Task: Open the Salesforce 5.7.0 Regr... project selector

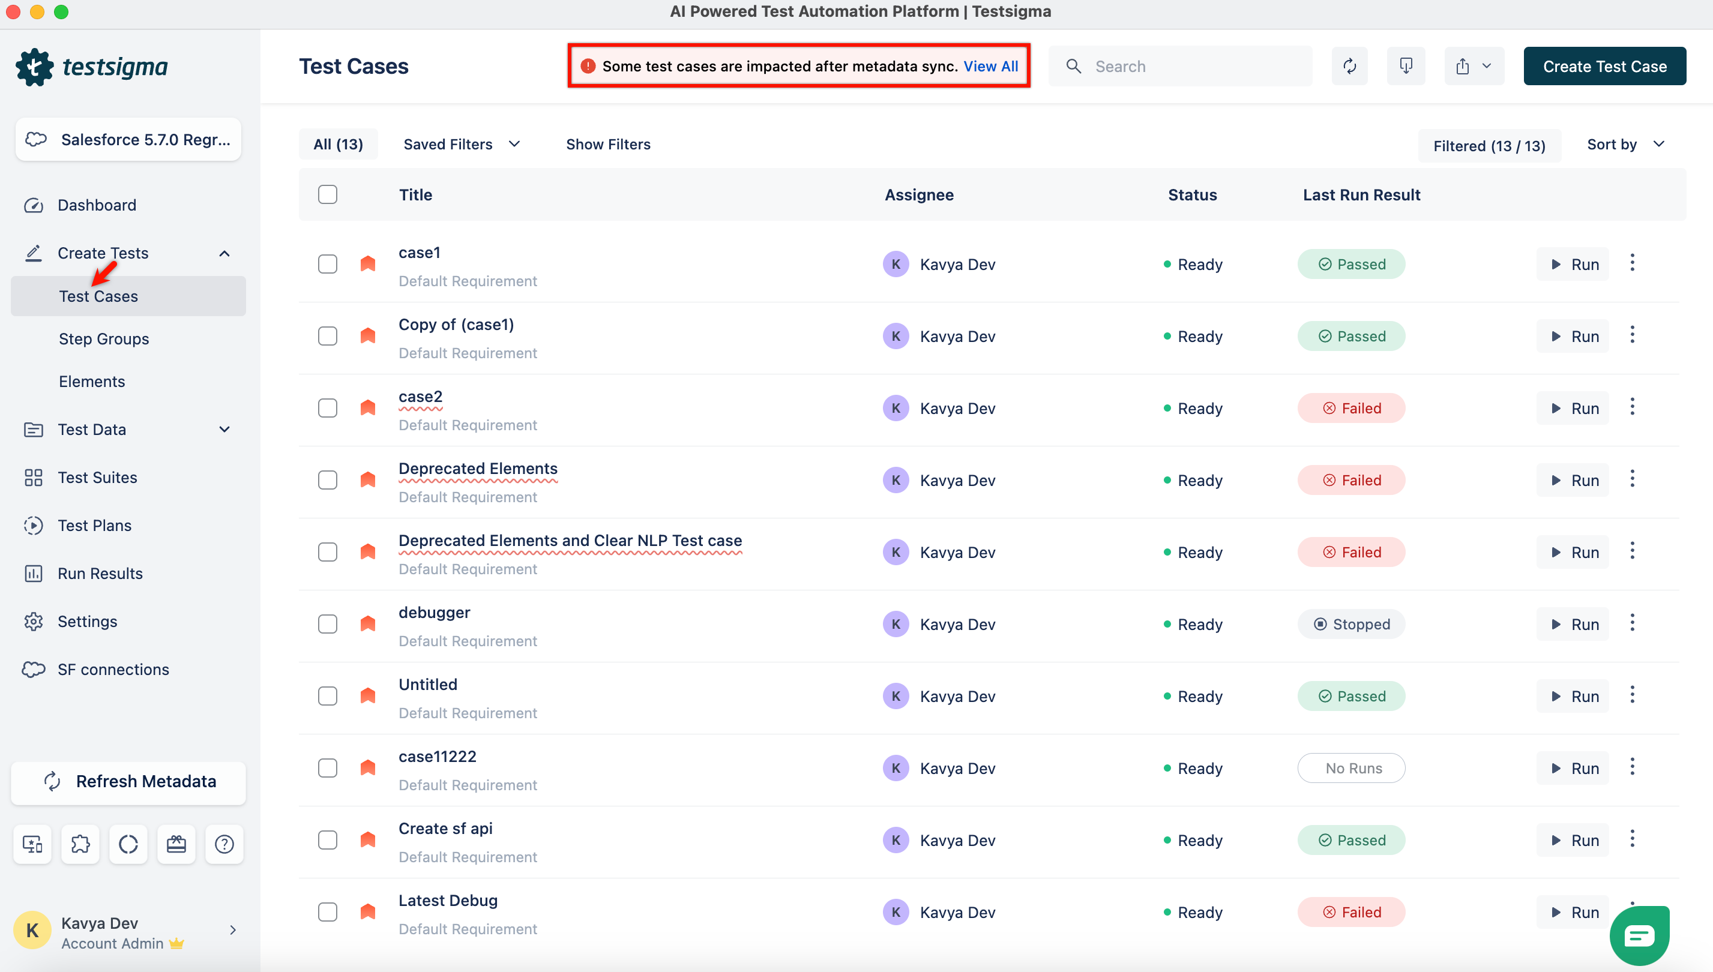Action: [x=128, y=139]
